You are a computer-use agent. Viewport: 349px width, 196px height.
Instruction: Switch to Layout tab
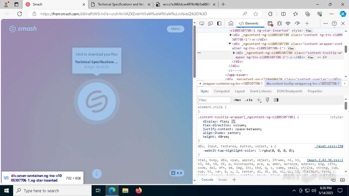click(240, 91)
